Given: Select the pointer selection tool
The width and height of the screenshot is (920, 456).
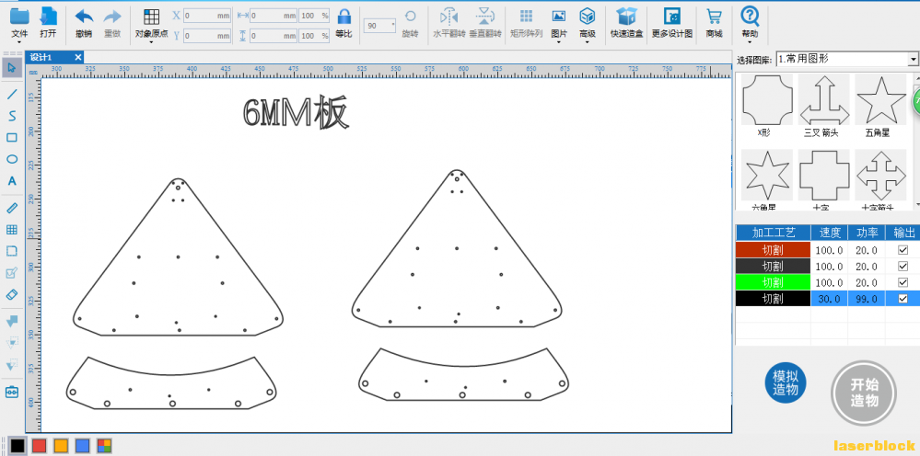Looking at the screenshot, I should (12, 67).
